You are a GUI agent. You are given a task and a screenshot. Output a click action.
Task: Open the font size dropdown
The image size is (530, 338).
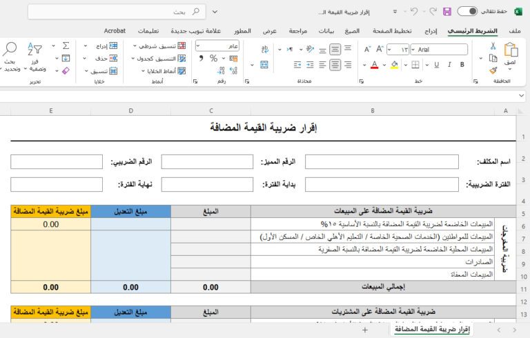coord(389,50)
